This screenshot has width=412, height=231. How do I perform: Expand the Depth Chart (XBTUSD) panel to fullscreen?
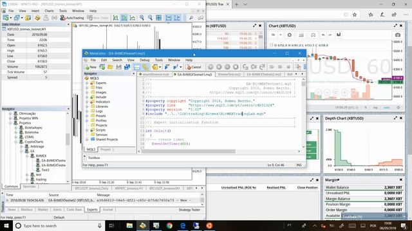(395, 118)
